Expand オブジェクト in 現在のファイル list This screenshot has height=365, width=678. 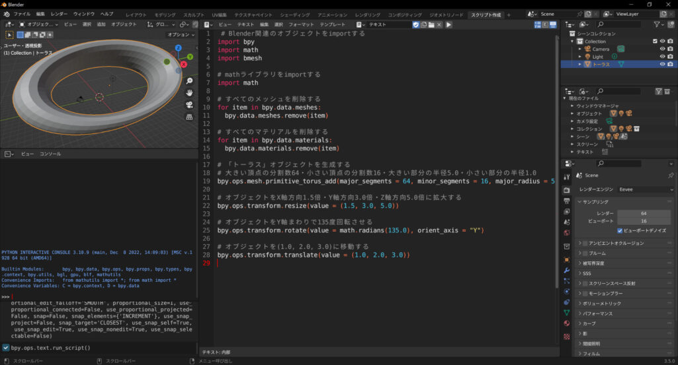click(x=572, y=114)
